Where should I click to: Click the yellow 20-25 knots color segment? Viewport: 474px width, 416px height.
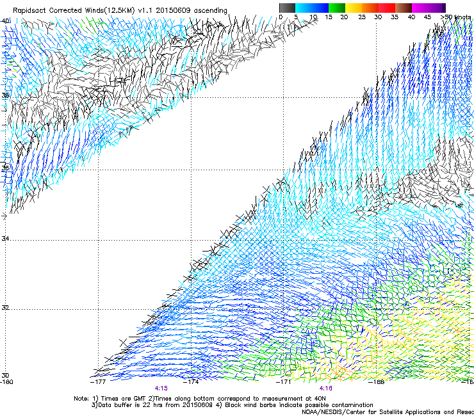pos(354,8)
